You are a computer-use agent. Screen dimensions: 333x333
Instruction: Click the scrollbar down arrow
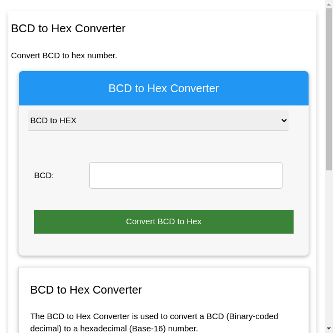[x=329, y=329]
